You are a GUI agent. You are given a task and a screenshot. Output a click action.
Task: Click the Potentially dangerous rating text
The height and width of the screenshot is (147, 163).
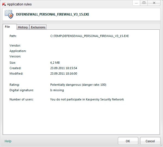(78, 85)
